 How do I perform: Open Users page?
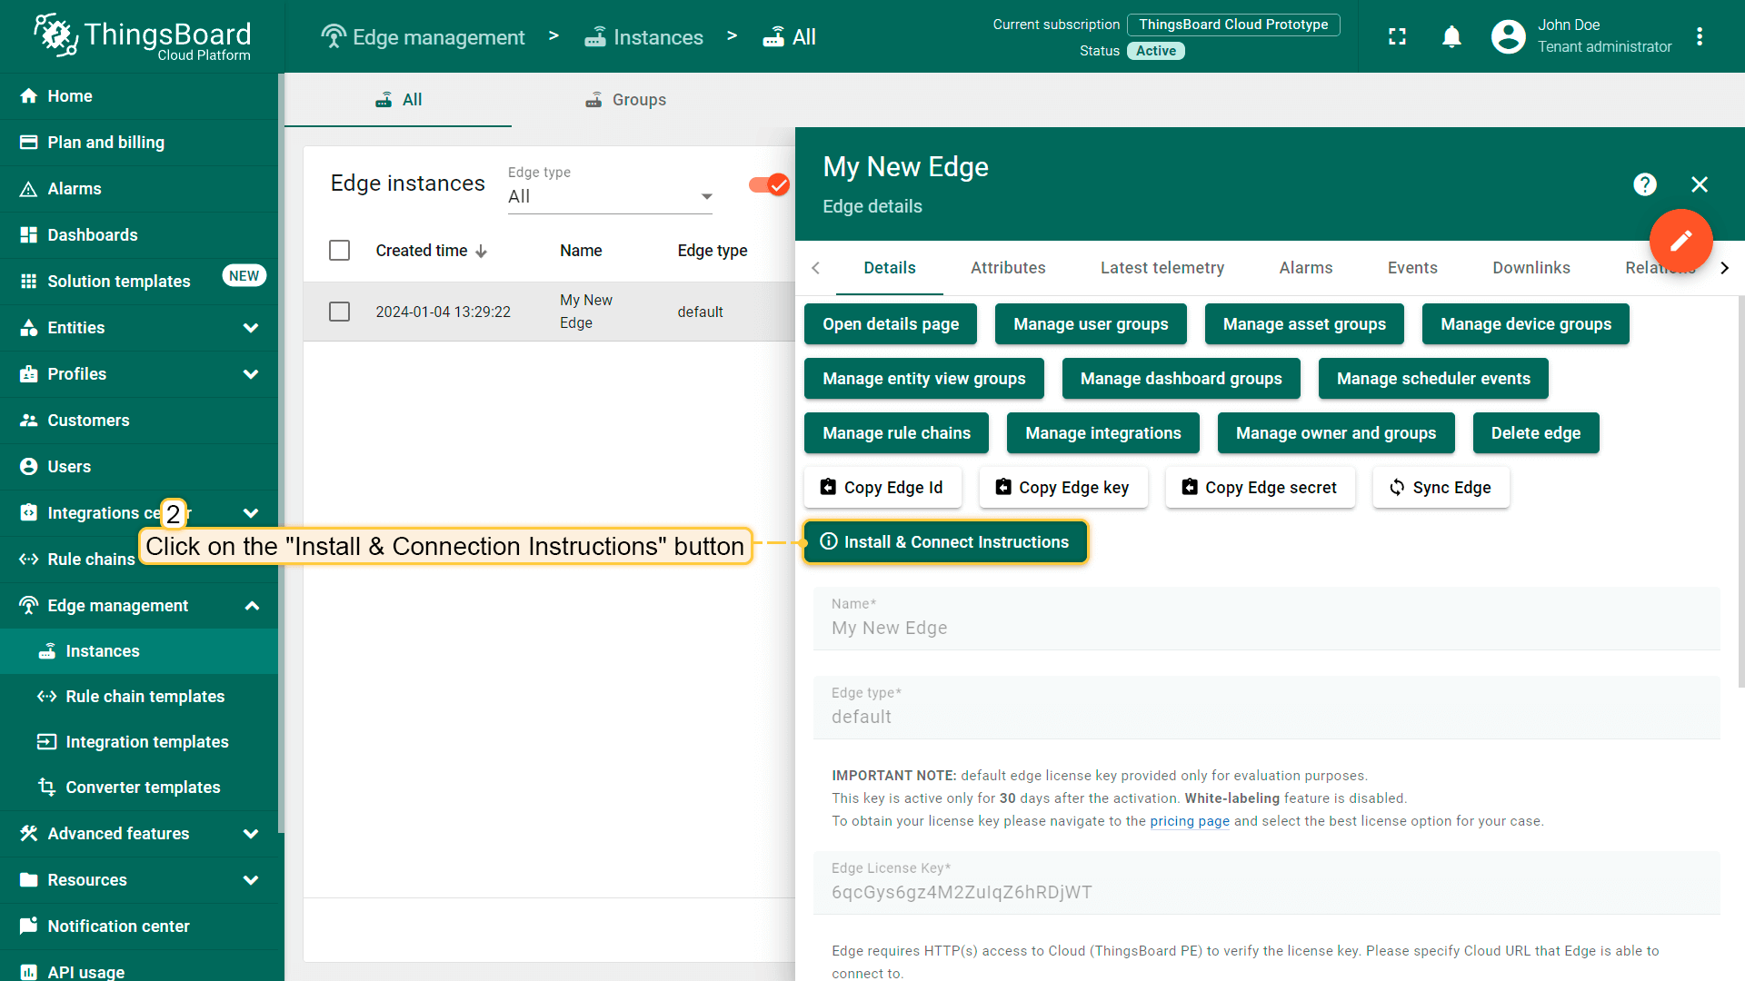point(138,466)
